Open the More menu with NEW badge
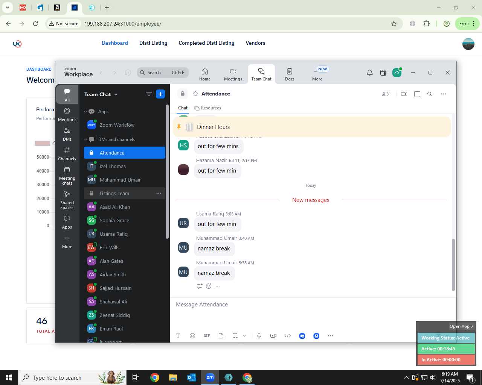The height and width of the screenshot is (385, 482). coord(317,74)
